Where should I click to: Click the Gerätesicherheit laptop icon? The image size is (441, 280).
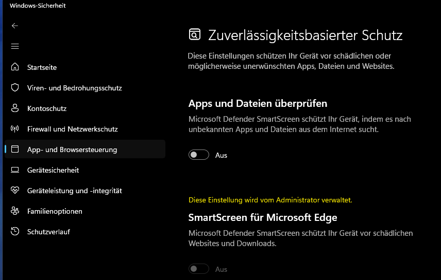point(15,170)
